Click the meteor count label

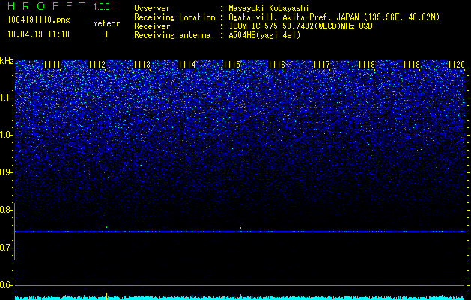106,23
